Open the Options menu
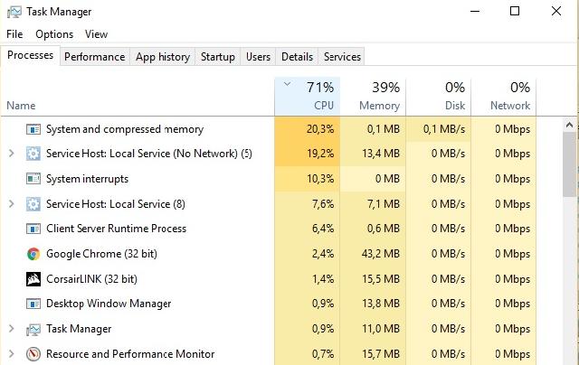Viewport: 579px width, 365px height. click(x=54, y=34)
